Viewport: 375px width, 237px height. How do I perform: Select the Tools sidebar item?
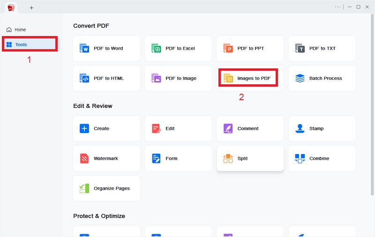pyautogui.click(x=30, y=44)
